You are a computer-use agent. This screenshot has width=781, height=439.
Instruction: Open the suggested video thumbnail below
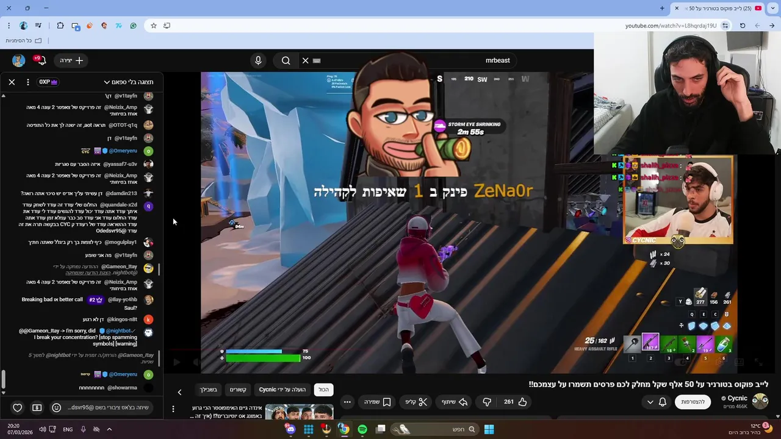[299, 412]
